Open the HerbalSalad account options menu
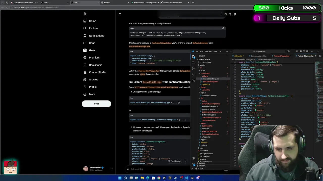The width and height of the screenshot is (323, 181). (x=112, y=169)
